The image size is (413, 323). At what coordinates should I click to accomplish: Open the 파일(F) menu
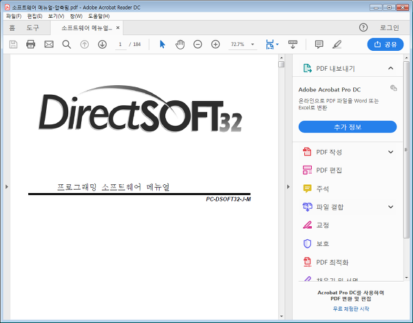coord(14,16)
